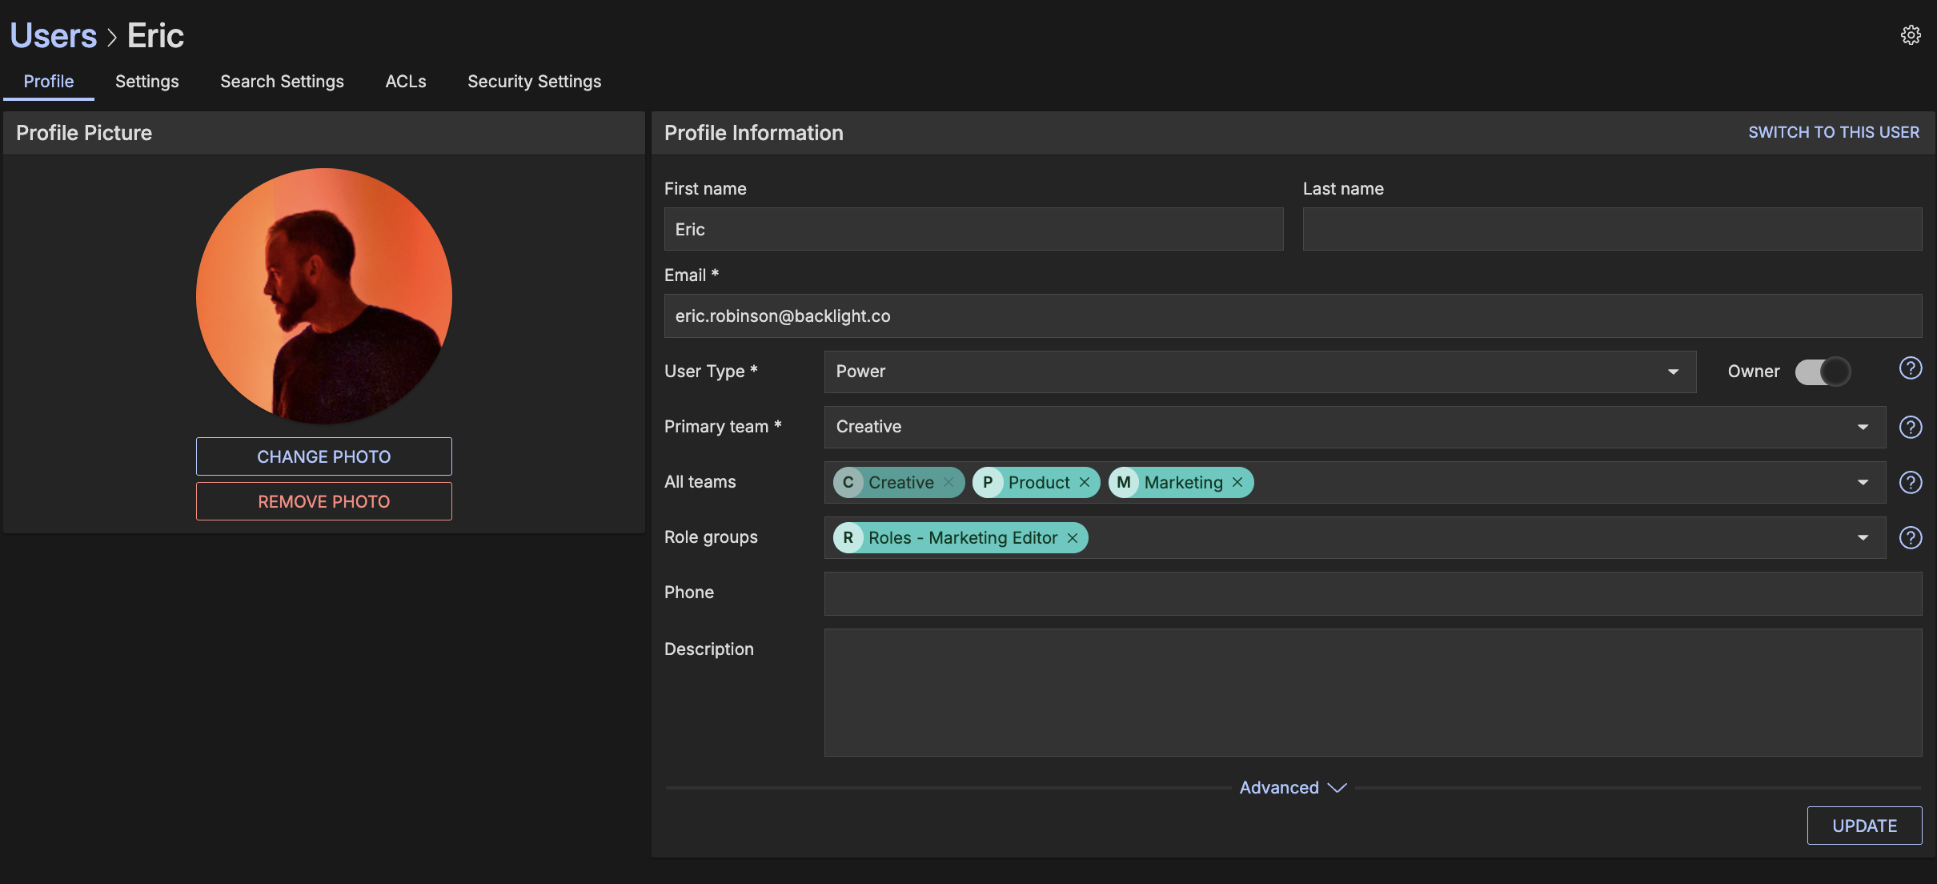Expand the All teams dropdown arrow
Screen dimensions: 1937x884
tap(1863, 482)
